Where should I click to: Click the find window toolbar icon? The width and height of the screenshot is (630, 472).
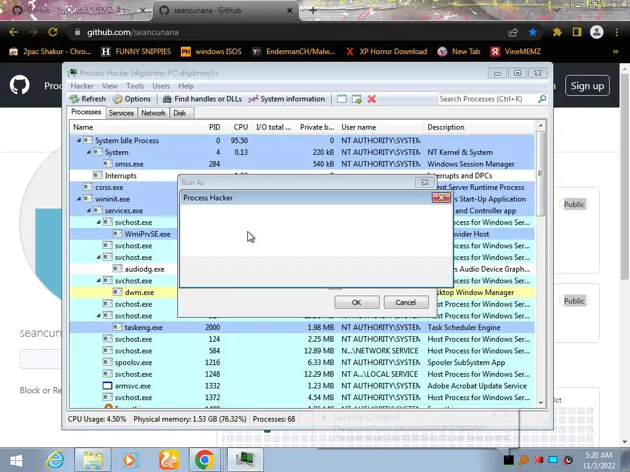[x=341, y=99]
